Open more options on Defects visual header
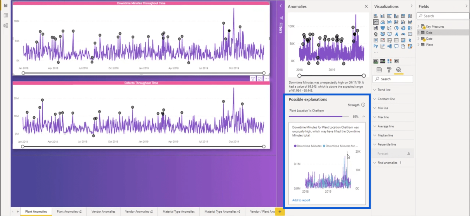This screenshot has height=216, width=470. point(267,79)
